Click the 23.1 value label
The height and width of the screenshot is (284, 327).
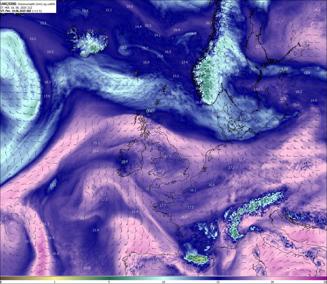point(257,89)
